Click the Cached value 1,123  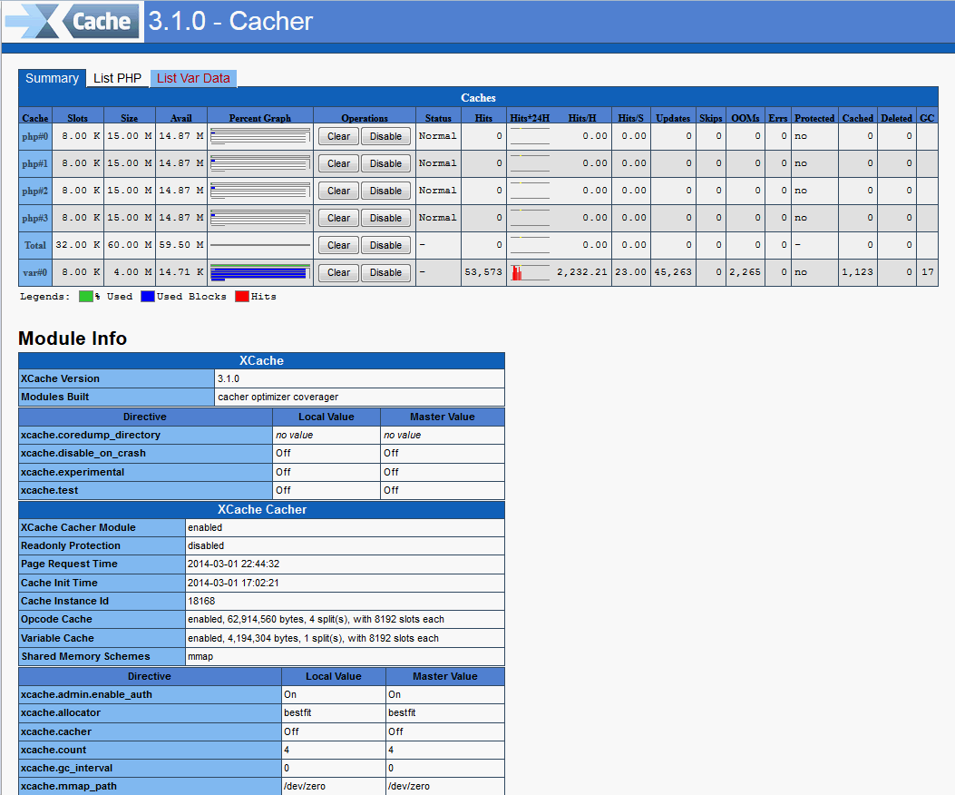click(x=858, y=272)
